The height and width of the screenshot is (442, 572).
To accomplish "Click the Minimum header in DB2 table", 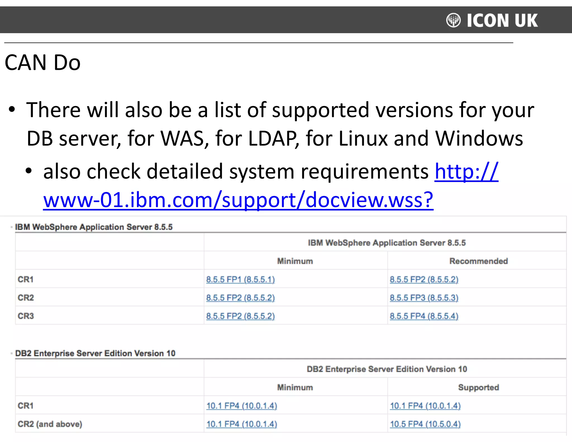I will [295, 388].
